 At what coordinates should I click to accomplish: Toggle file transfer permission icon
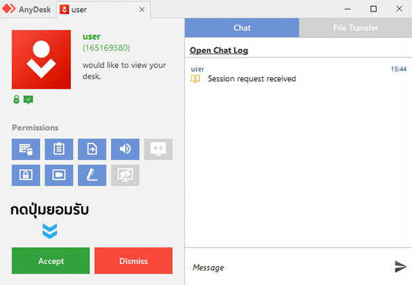92,150
